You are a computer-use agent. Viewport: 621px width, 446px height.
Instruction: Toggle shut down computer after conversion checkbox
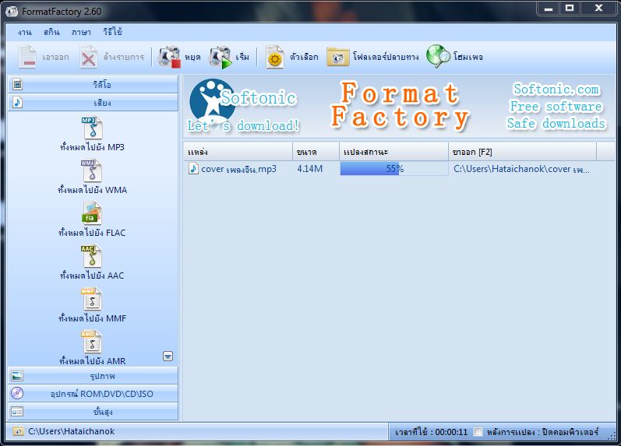478,431
